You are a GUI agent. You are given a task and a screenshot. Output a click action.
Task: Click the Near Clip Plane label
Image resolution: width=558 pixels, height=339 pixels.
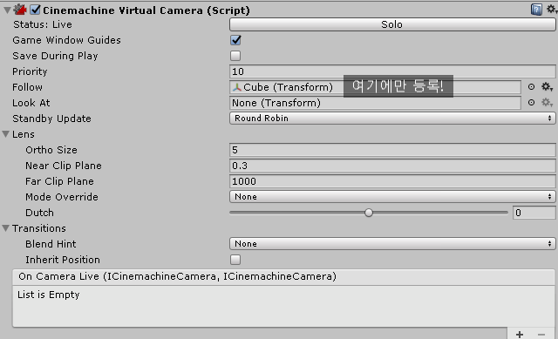point(64,166)
